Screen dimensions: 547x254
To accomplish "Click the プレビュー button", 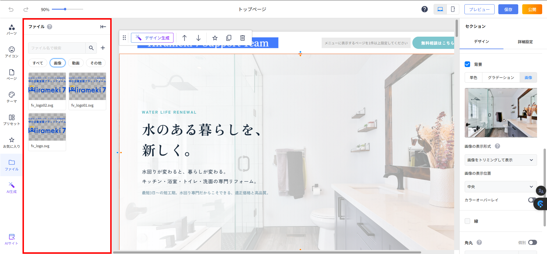I will click(479, 9).
